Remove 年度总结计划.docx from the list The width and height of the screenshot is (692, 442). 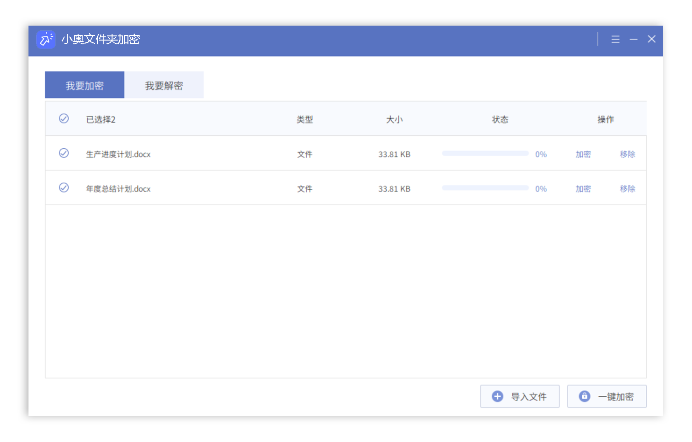(627, 189)
